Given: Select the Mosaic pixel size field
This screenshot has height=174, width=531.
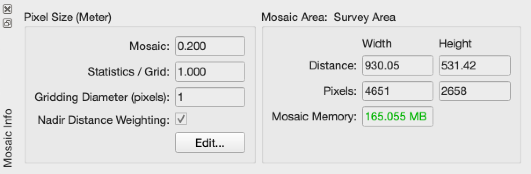Looking at the screenshot, I should pyautogui.click(x=210, y=46).
